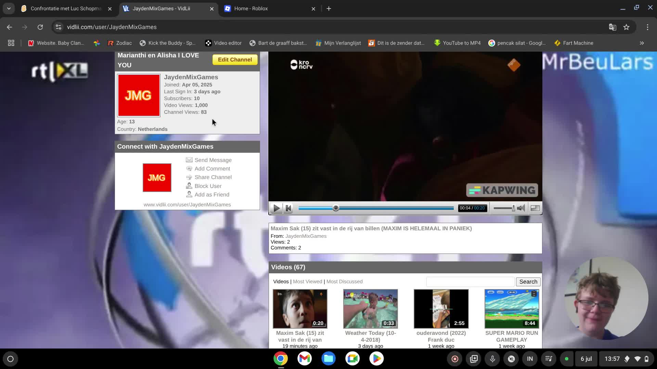Click the Edit Channel button
The height and width of the screenshot is (369, 657).
coord(235,60)
